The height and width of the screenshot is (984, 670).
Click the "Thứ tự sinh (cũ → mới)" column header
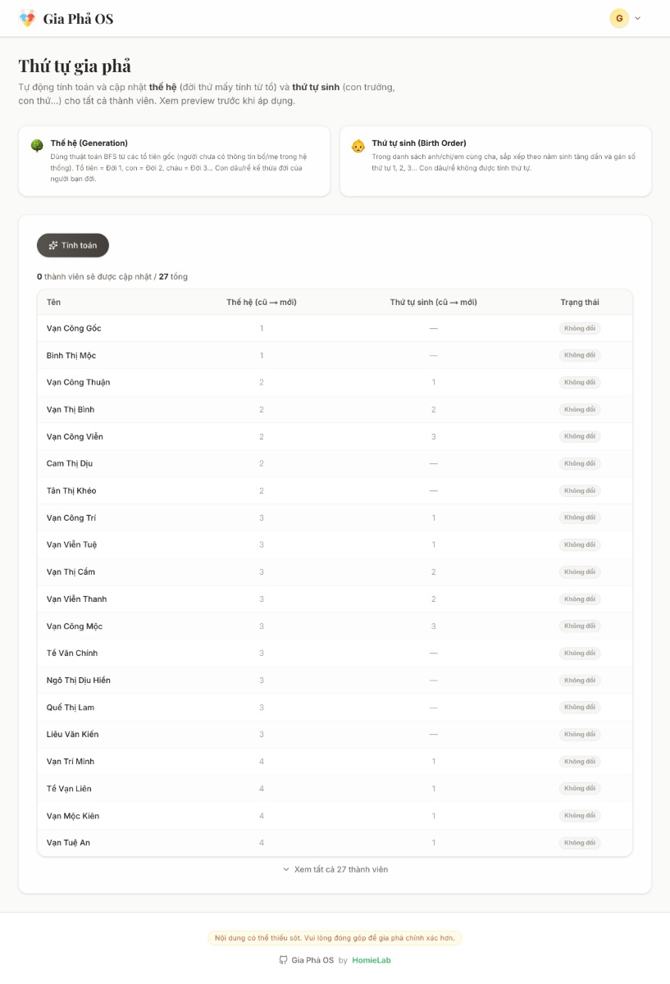(433, 302)
